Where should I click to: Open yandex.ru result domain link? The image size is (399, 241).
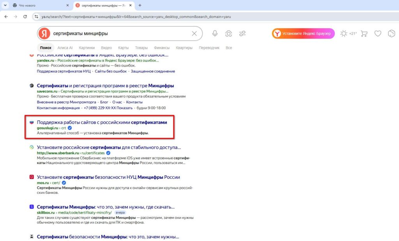[46, 60]
